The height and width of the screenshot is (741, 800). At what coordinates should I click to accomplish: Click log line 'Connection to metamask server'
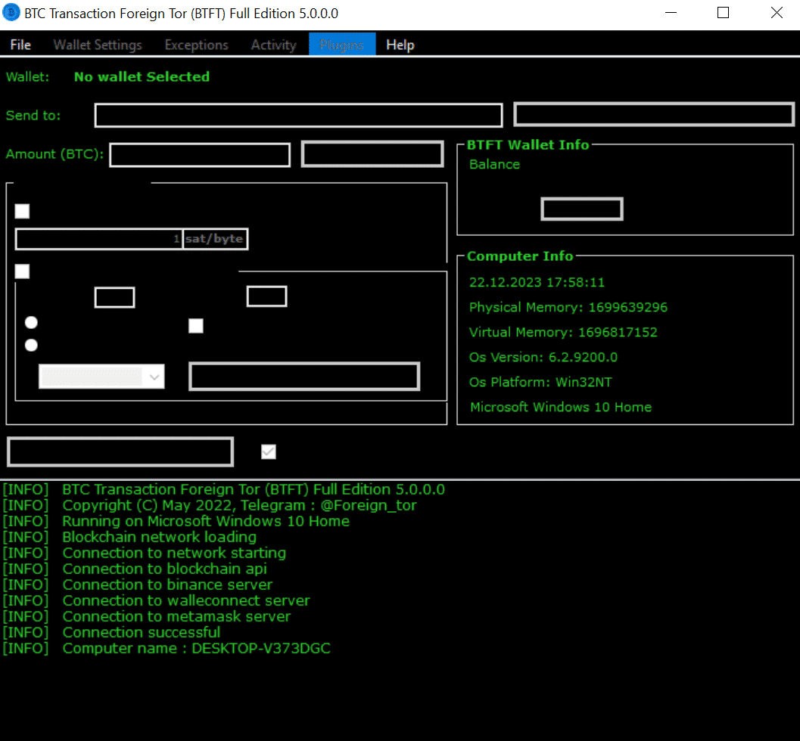click(176, 617)
